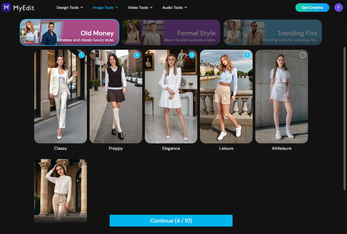Open the profile avatar menu
Viewport: 347px width, 234px height.
[339, 8]
